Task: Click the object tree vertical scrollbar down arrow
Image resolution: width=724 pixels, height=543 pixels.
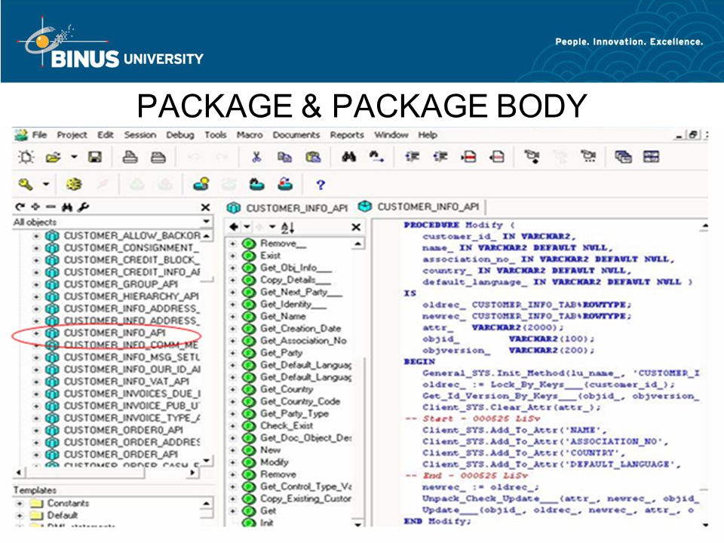Action: (207, 460)
